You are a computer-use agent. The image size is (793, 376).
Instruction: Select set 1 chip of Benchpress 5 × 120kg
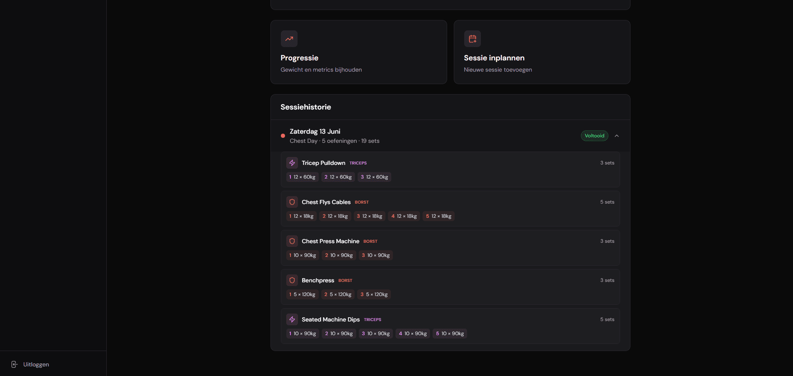[302, 294]
